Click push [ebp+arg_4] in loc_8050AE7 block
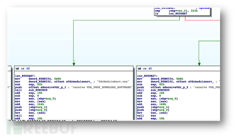This screenshot has height=137, width=236. point(31,107)
